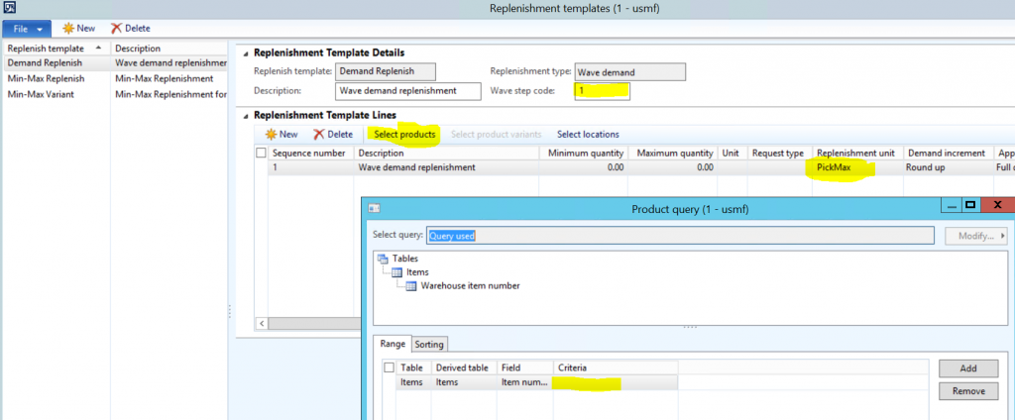The height and width of the screenshot is (420, 1015).
Task: Switch to the Range tab
Action: [393, 344]
